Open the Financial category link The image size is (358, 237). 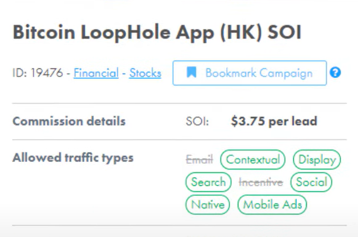pyautogui.click(x=96, y=73)
